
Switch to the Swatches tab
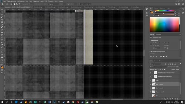[156, 8]
